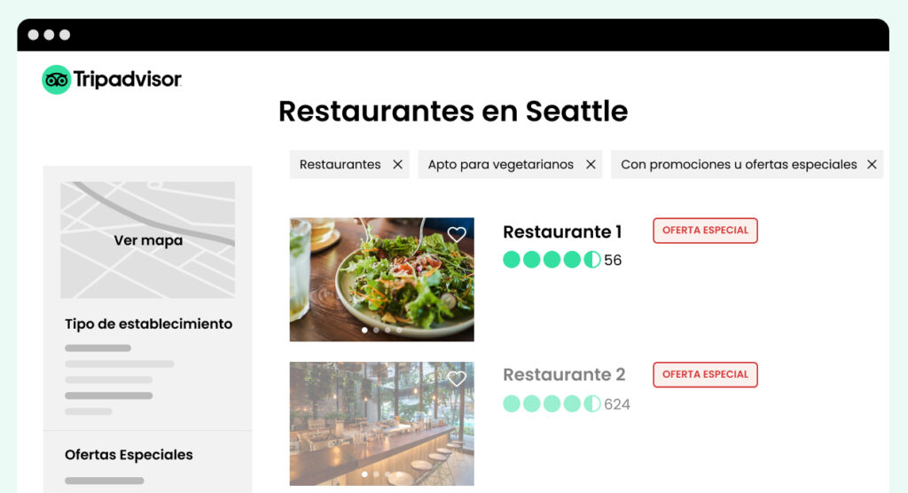908x493 pixels.
Task: Open the interior photo of Restaurante 2
Action: pyautogui.click(x=381, y=424)
